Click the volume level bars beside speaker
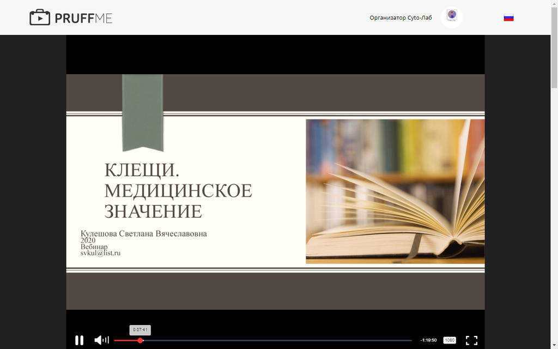The height and width of the screenshot is (349, 558). pyautogui.click(x=107, y=340)
